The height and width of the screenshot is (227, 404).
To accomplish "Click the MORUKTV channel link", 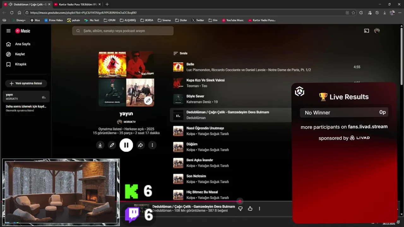I will (126, 122).
